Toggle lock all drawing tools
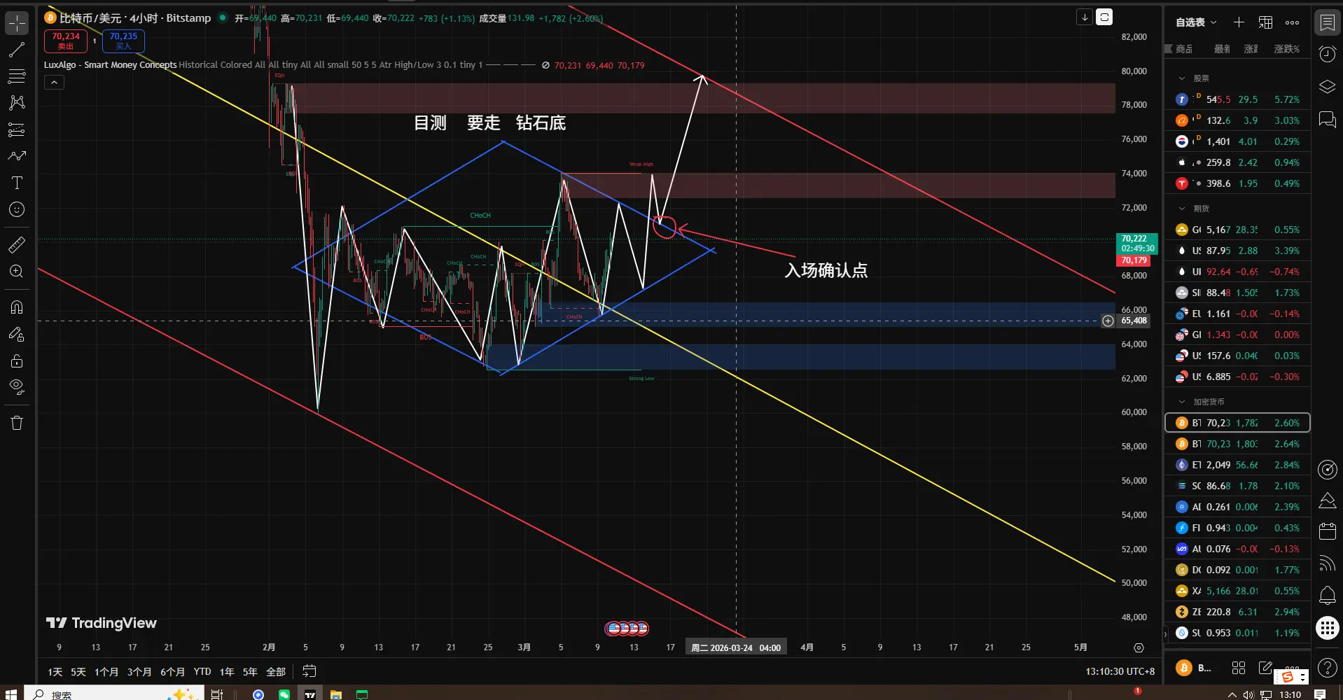The height and width of the screenshot is (700, 1343). pyautogui.click(x=17, y=360)
